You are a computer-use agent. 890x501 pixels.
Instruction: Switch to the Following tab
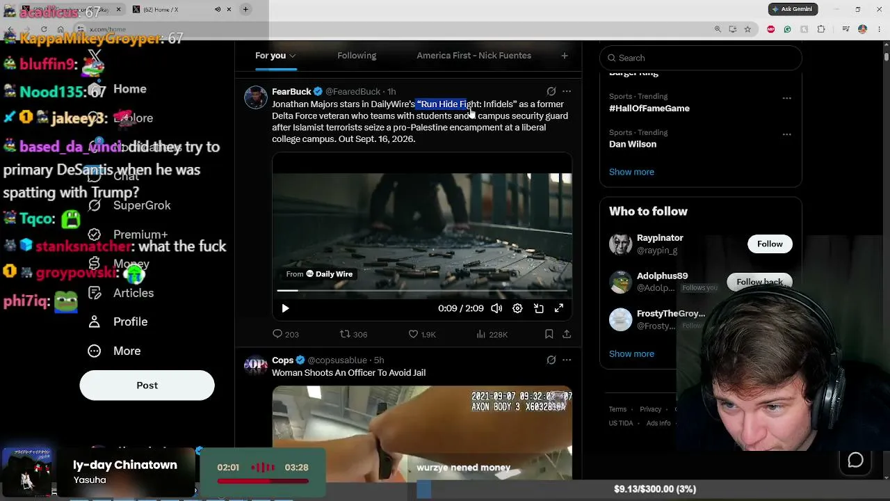click(357, 56)
